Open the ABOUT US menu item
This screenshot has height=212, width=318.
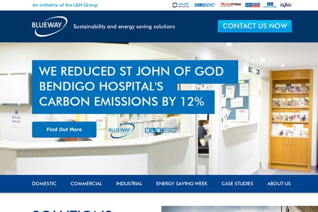(x=279, y=183)
